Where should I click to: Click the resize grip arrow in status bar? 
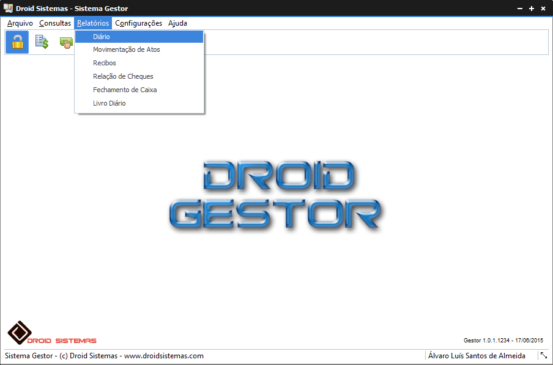click(x=543, y=355)
